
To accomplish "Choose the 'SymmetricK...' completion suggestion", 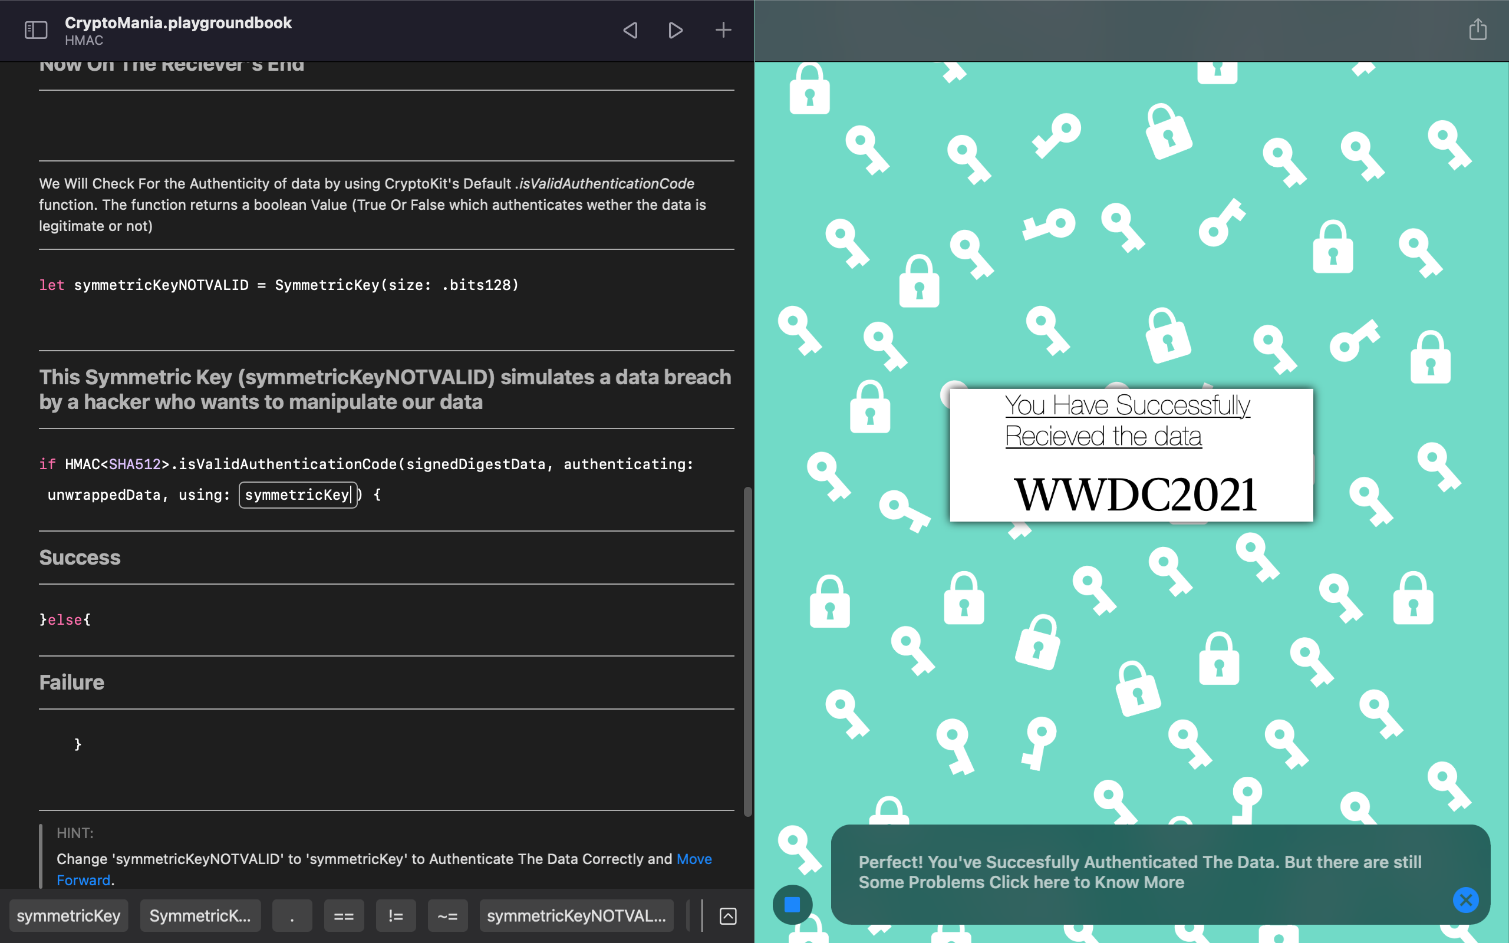I will coord(200,915).
